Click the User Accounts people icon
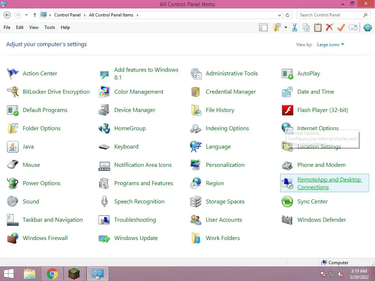 click(196, 220)
